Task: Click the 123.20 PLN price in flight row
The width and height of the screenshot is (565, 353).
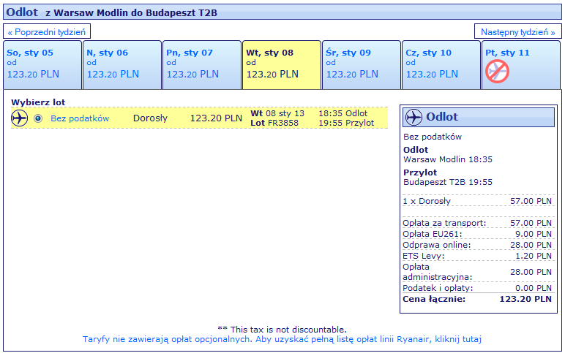Action: (216, 118)
